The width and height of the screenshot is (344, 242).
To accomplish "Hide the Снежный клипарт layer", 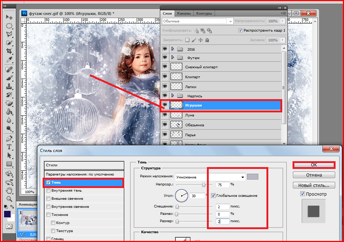I will (x=165, y=66).
